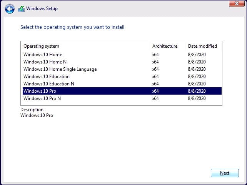Choose Windows 10 Home Single Language
Viewport: 247px width, 185px height.
click(60, 69)
